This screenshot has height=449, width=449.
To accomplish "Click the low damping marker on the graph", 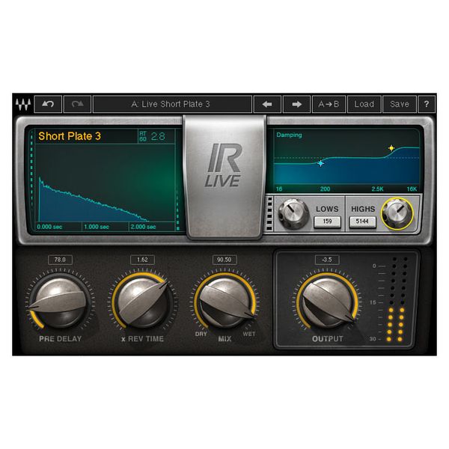I will [321, 163].
